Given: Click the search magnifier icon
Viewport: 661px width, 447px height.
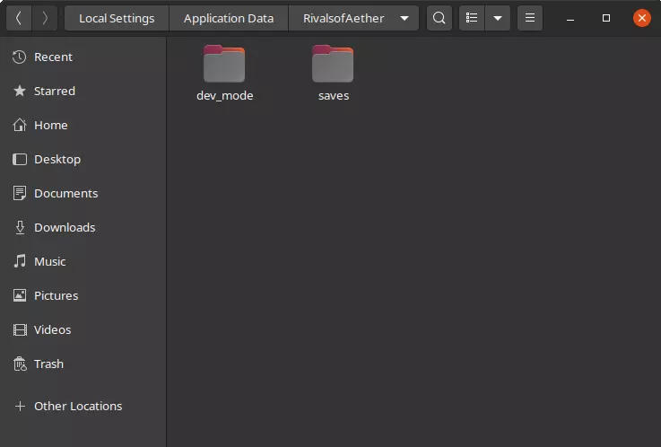Looking at the screenshot, I should 439,18.
